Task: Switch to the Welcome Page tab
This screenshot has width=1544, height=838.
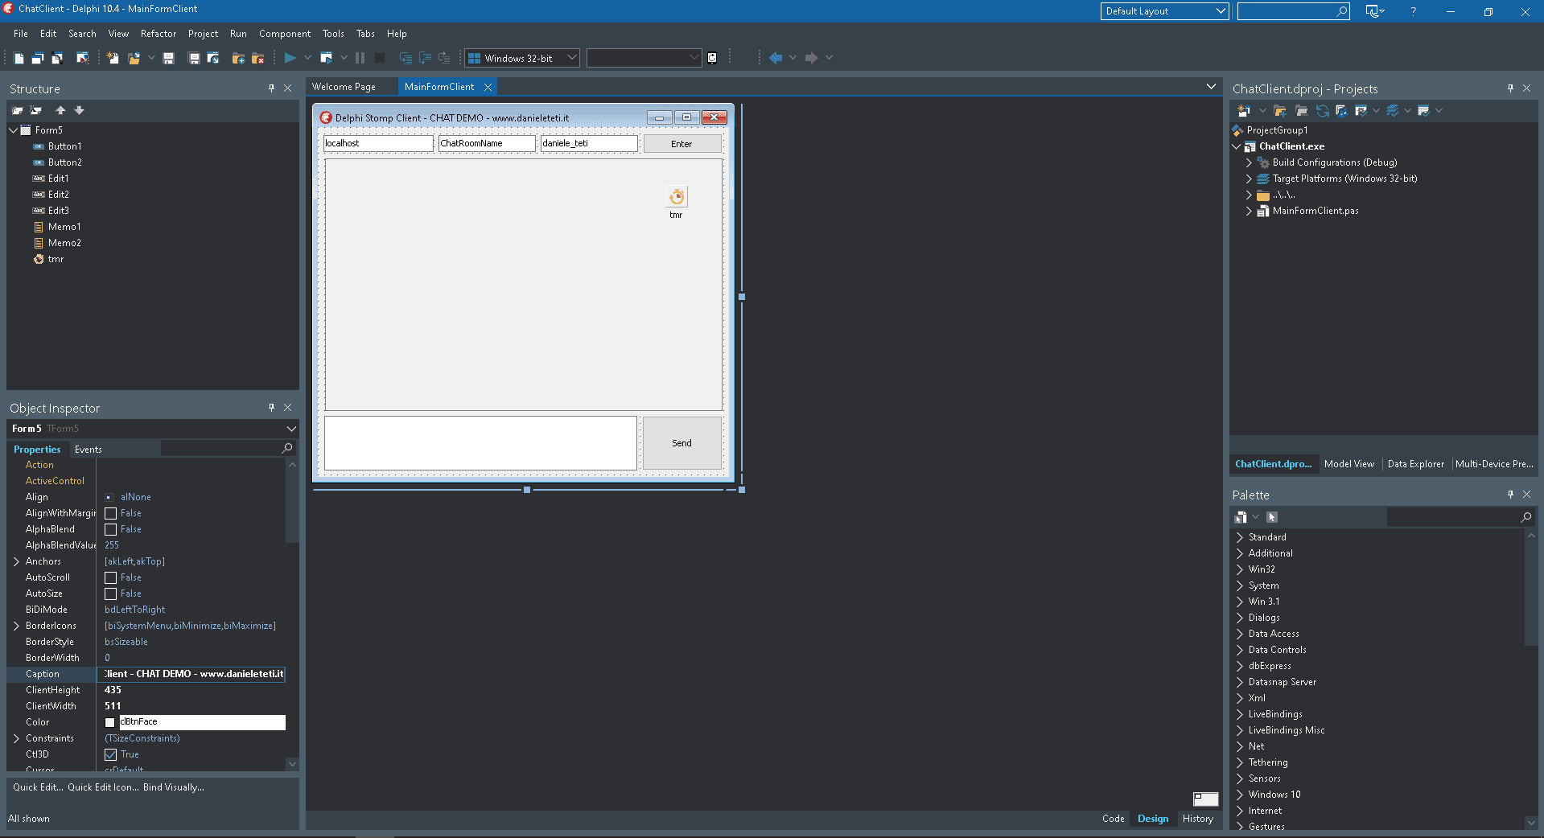Action: [344, 87]
